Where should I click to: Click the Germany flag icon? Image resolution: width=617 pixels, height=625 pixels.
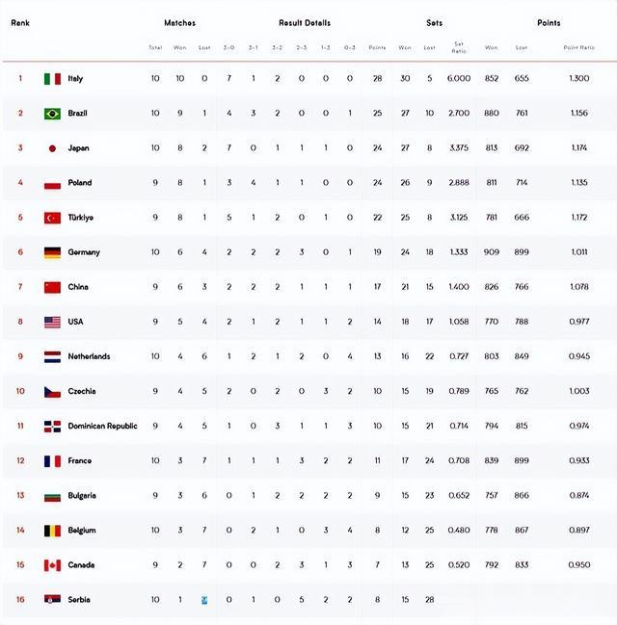(52, 252)
